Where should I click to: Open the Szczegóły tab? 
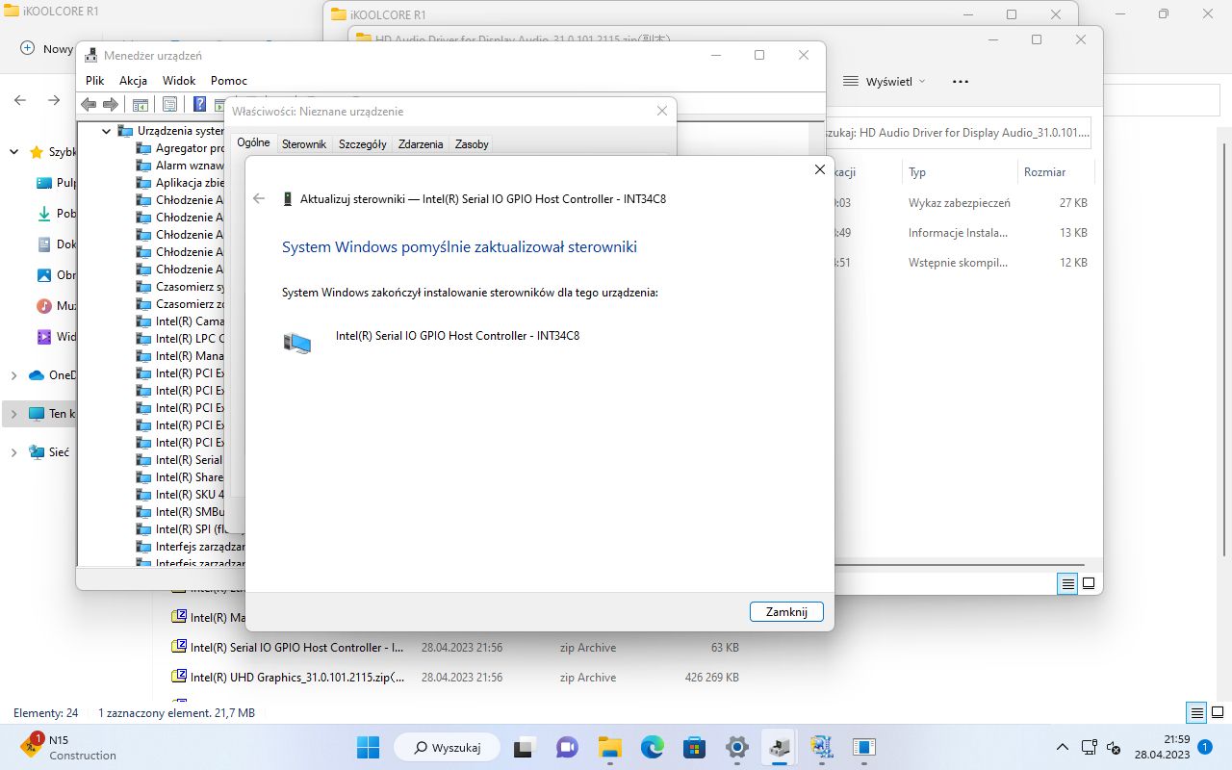click(x=362, y=143)
